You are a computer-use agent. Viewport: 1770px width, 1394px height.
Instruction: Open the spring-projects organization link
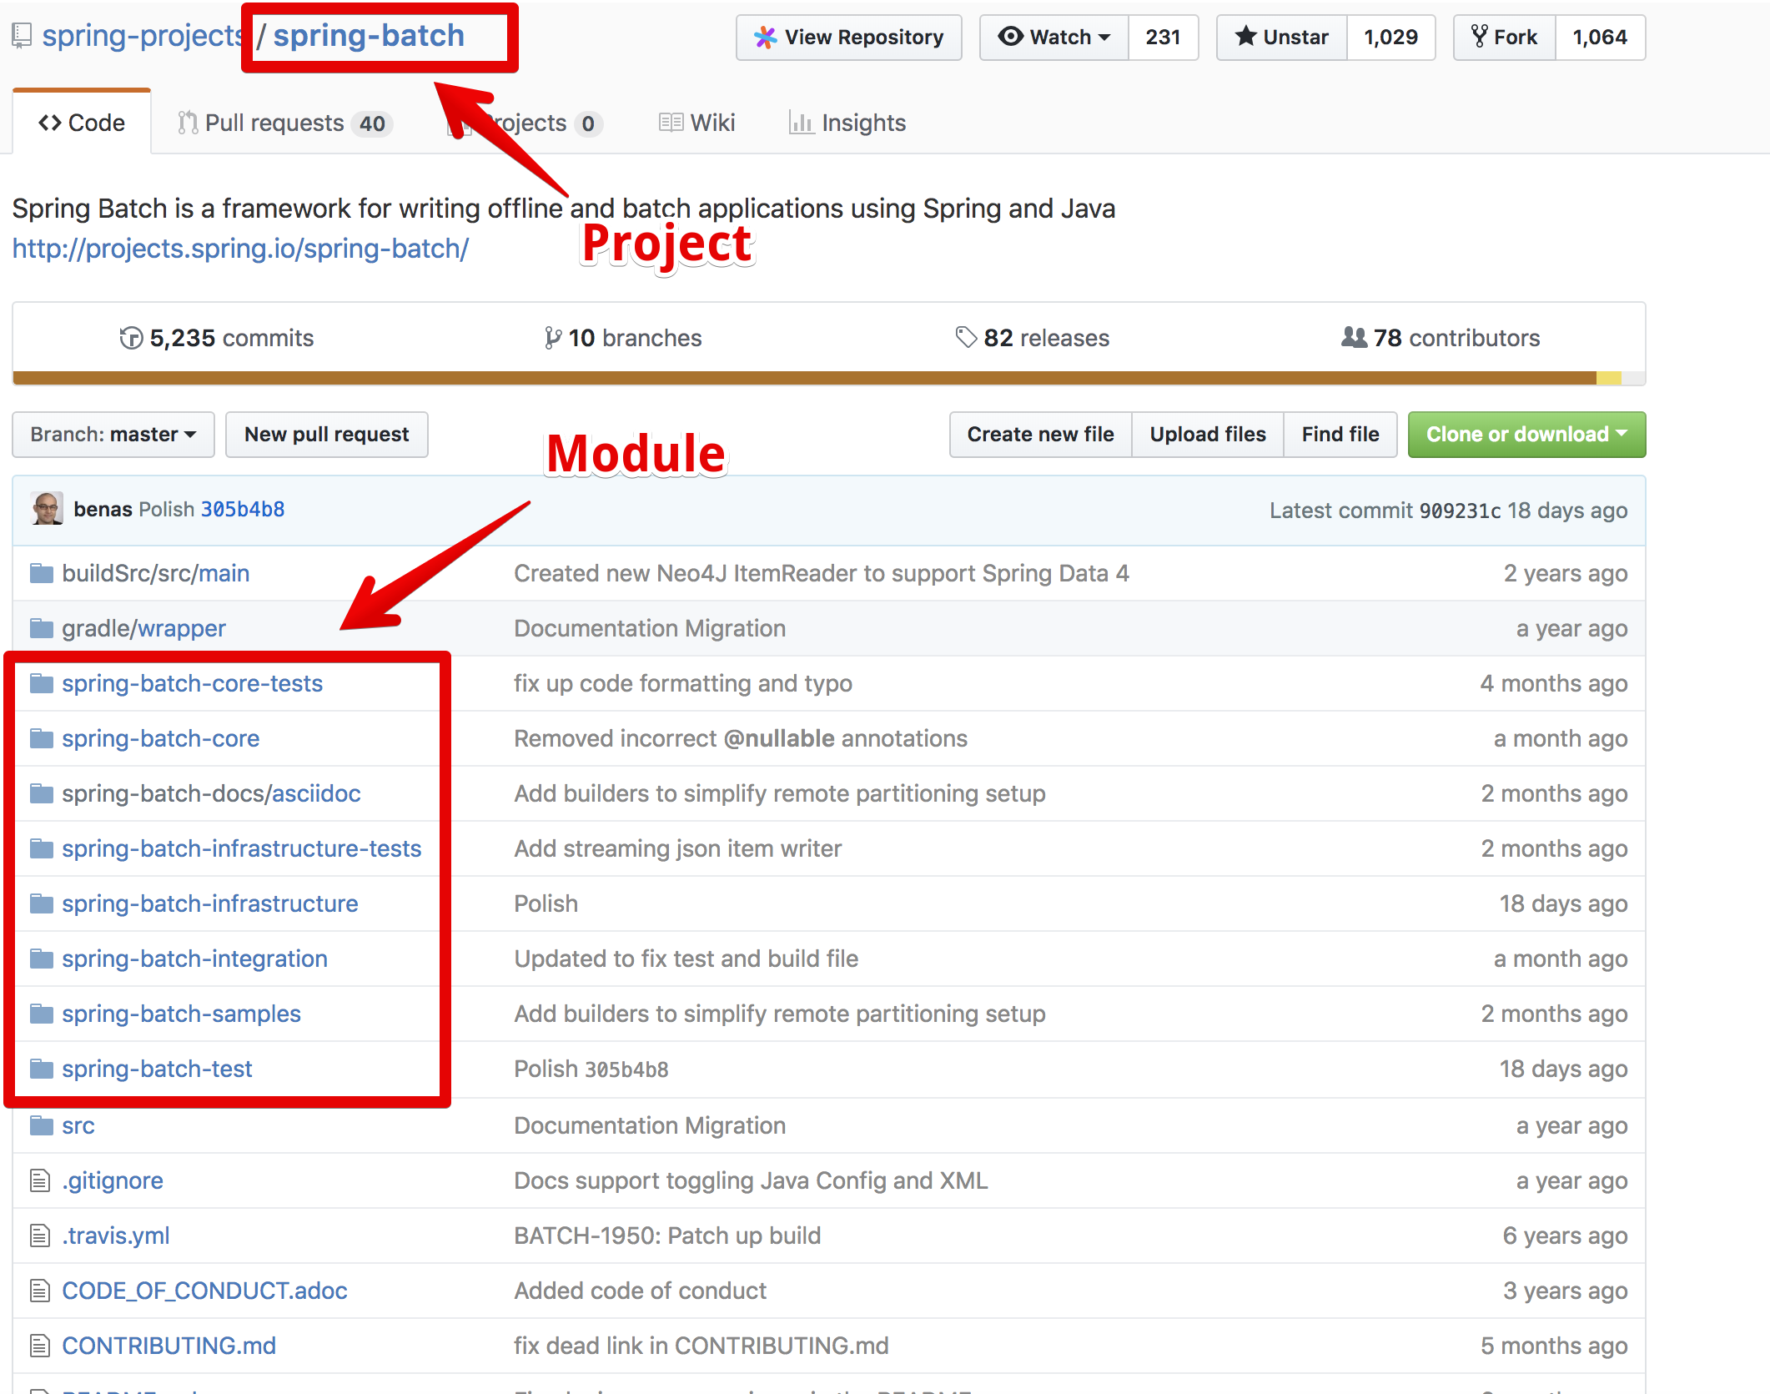[x=143, y=36]
